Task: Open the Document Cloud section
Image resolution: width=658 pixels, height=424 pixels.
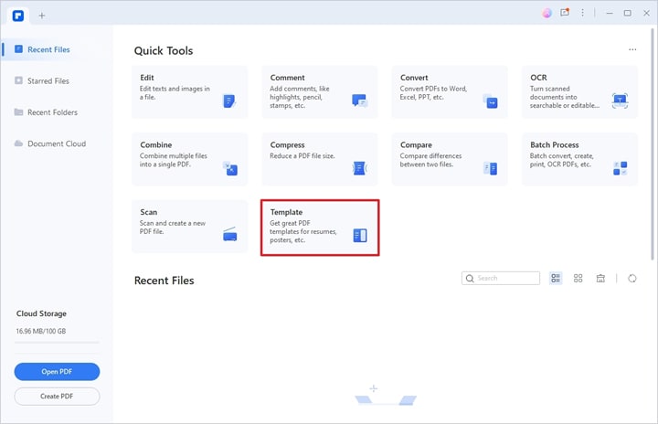Action: (x=56, y=143)
